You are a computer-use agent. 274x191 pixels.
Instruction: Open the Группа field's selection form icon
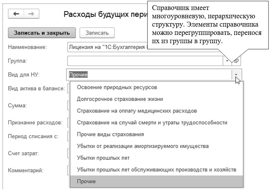[236, 61]
